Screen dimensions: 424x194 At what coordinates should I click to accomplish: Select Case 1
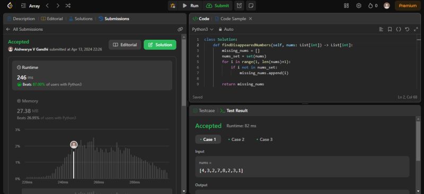[x=208, y=139]
